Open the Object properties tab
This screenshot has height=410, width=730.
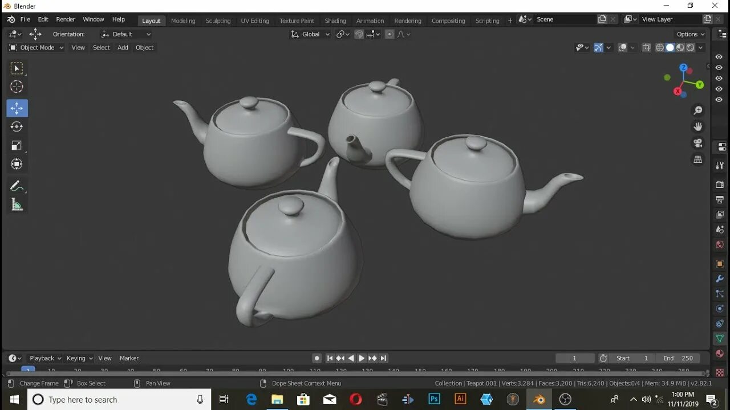(720, 264)
